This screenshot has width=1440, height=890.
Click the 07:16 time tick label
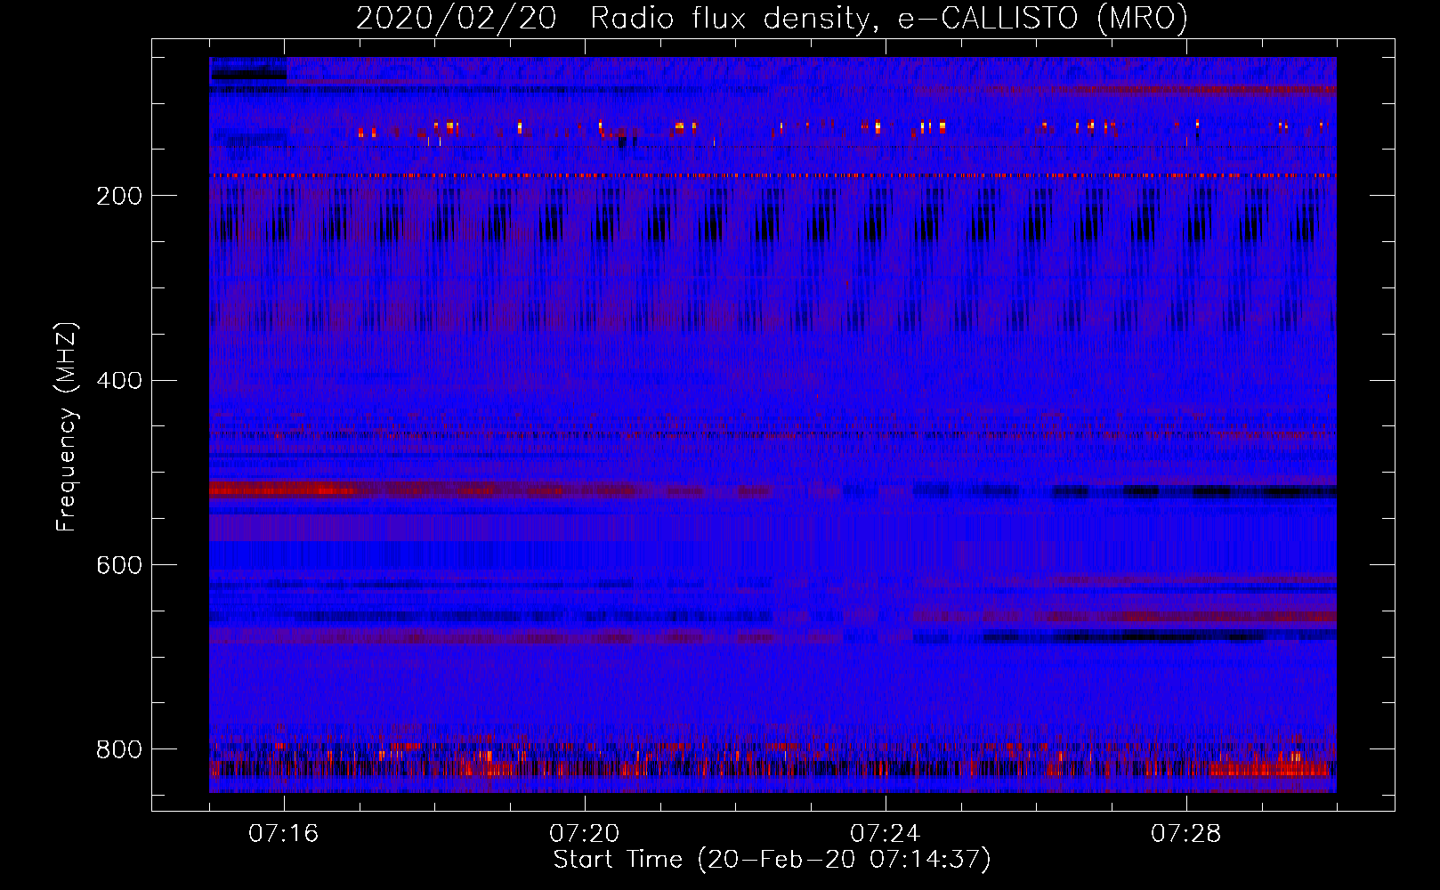283,834
